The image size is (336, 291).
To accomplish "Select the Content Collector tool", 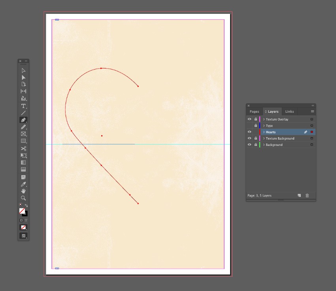I will tap(23, 98).
